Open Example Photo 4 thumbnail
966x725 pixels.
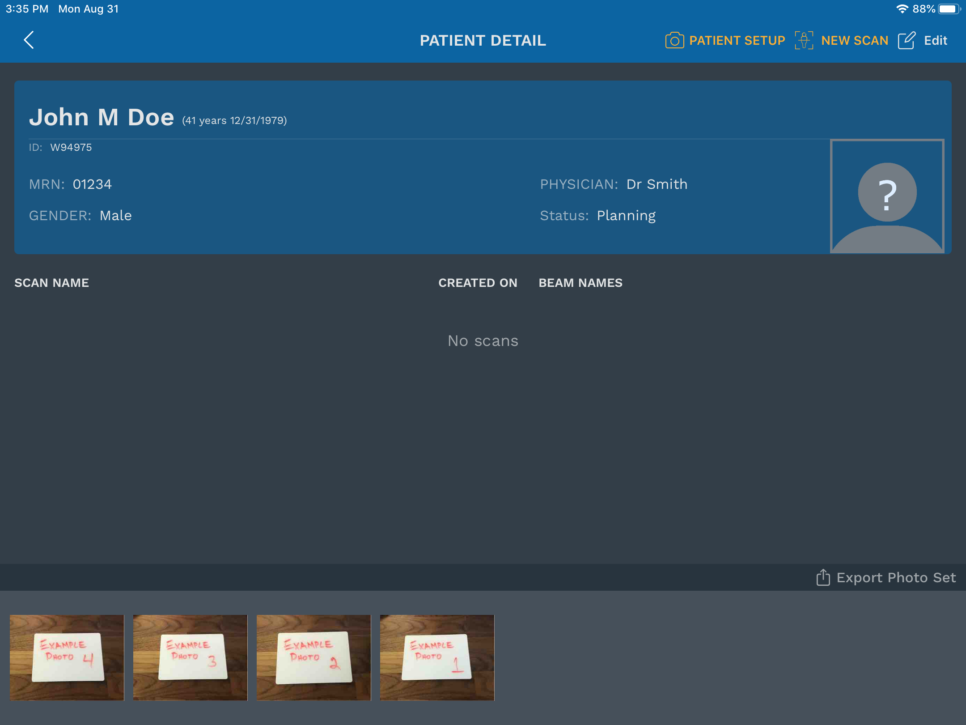(67, 657)
